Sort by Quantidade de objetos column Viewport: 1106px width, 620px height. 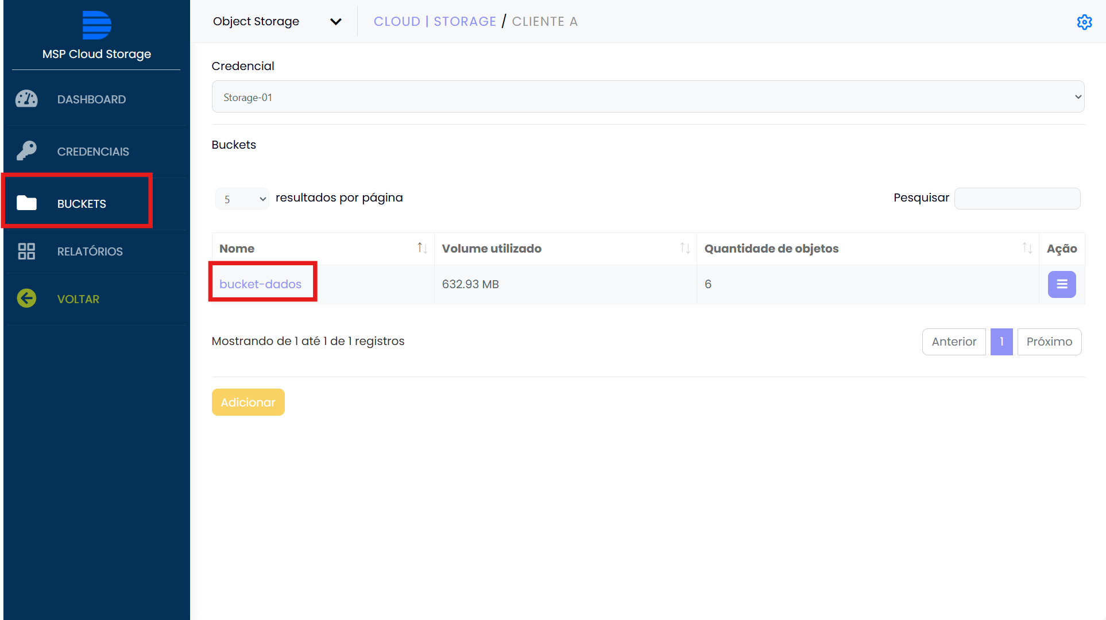coord(1027,248)
